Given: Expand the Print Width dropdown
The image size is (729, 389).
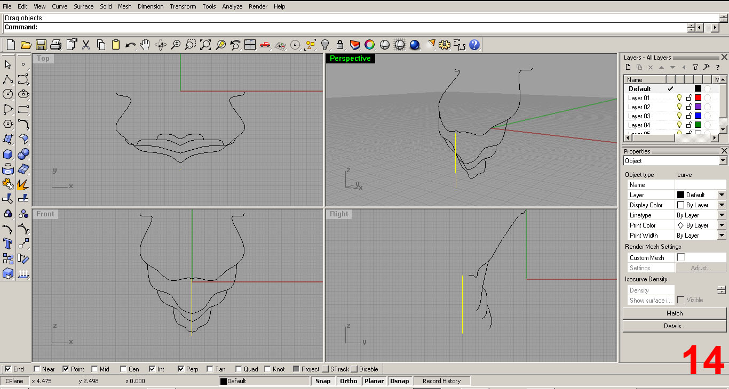Looking at the screenshot, I should [x=722, y=236].
